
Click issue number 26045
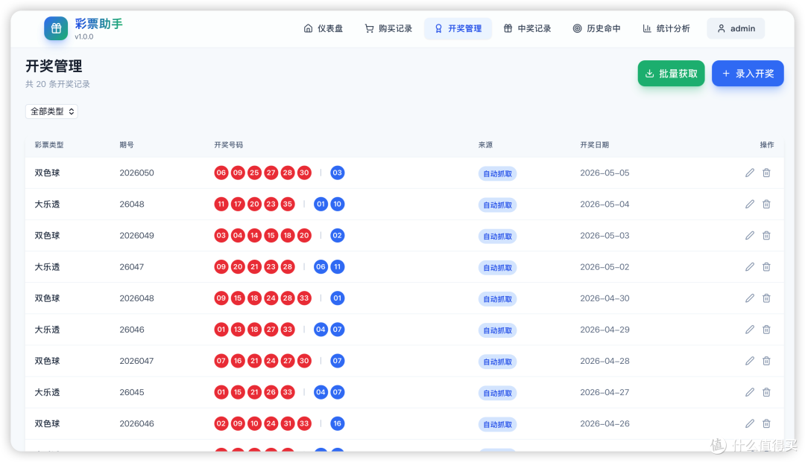pos(132,392)
